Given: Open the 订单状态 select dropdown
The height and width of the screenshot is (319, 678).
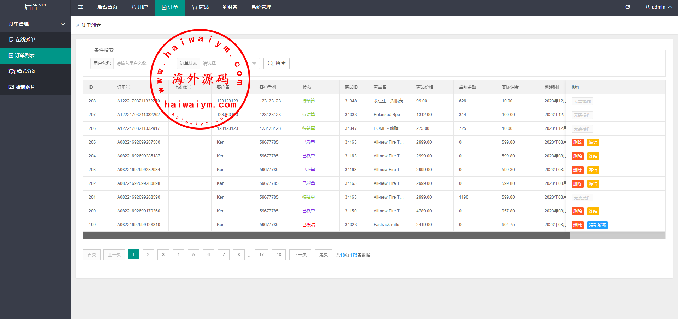Looking at the screenshot, I should click(230, 64).
